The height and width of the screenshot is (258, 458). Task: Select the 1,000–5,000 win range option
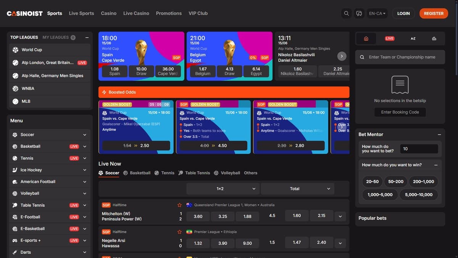pos(380,195)
